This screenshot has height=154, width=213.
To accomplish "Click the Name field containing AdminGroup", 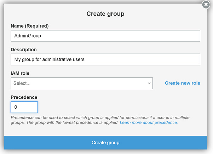I will click(105, 36).
